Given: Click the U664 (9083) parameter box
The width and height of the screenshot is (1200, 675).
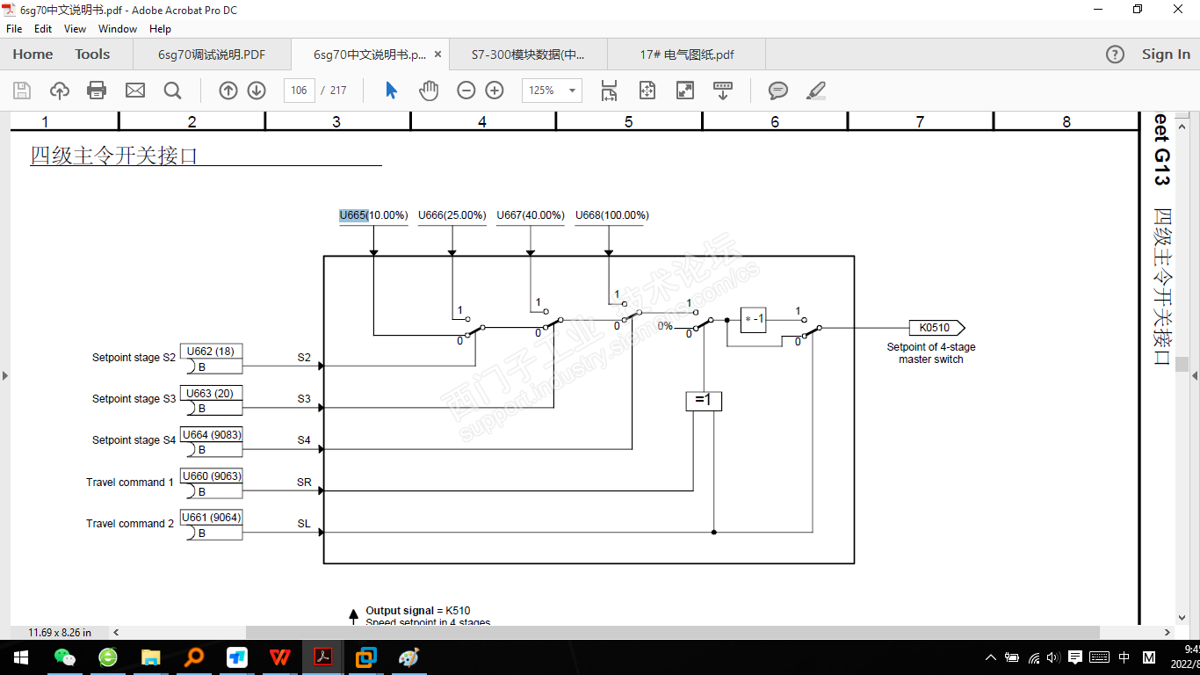Looking at the screenshot, I should point(211,434).
